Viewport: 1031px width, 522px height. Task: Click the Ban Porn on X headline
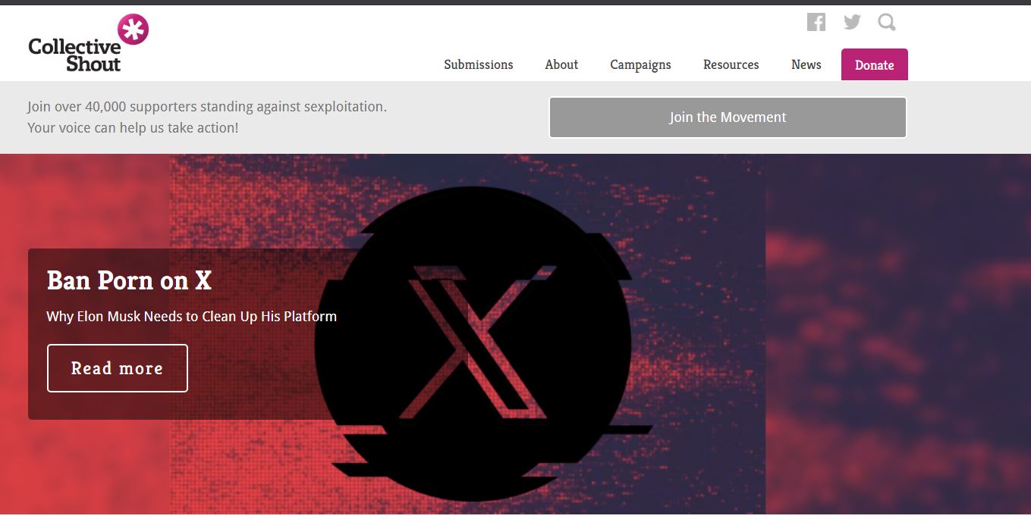[x=129, y=280]
